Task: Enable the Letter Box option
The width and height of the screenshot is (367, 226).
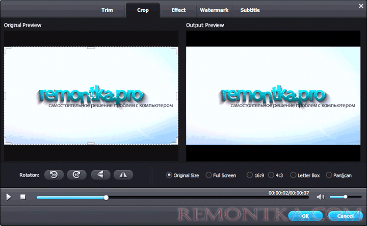Action: (293, 175)
